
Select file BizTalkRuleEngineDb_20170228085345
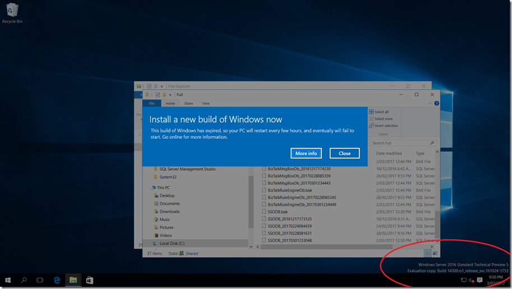[302, 198]
